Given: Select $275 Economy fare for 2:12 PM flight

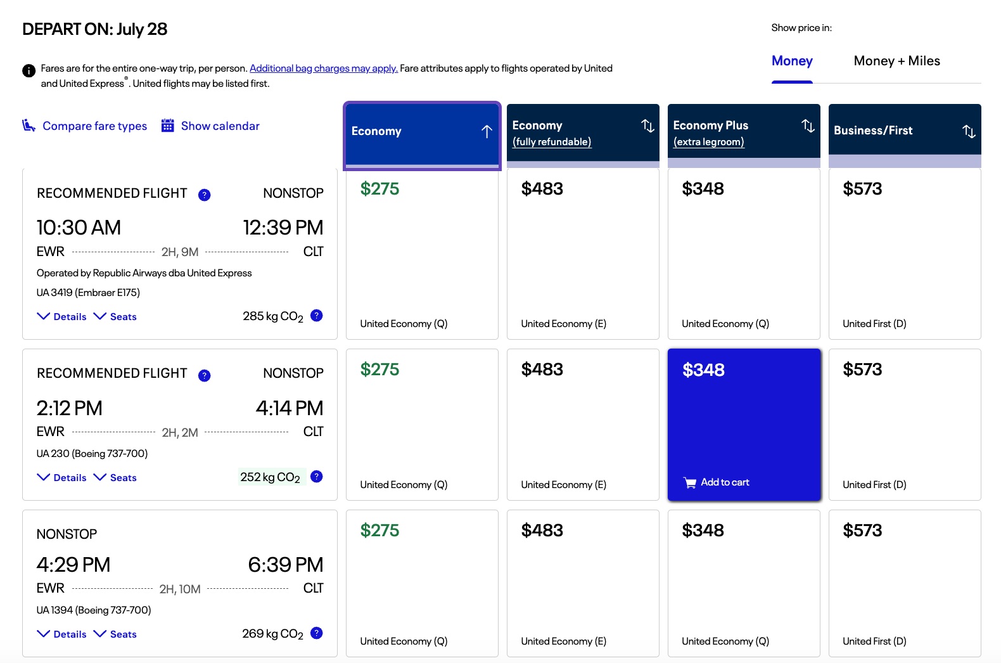Looking at the screenshot, I should (422, 425).
